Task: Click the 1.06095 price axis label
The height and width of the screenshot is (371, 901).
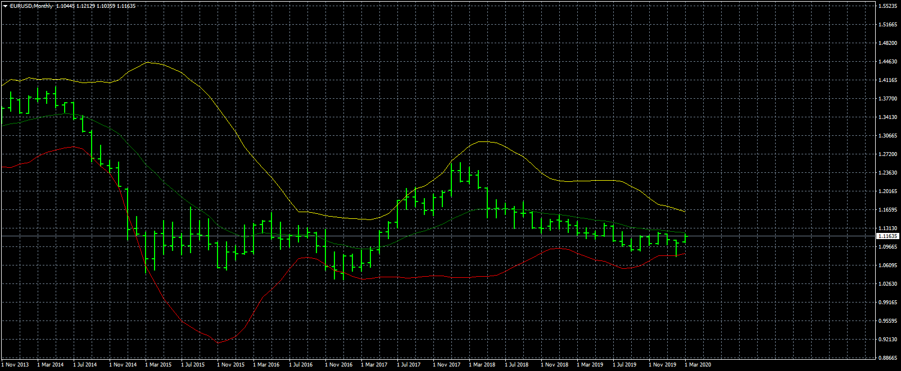Action: pyautogui.click(x=889, y=265)
